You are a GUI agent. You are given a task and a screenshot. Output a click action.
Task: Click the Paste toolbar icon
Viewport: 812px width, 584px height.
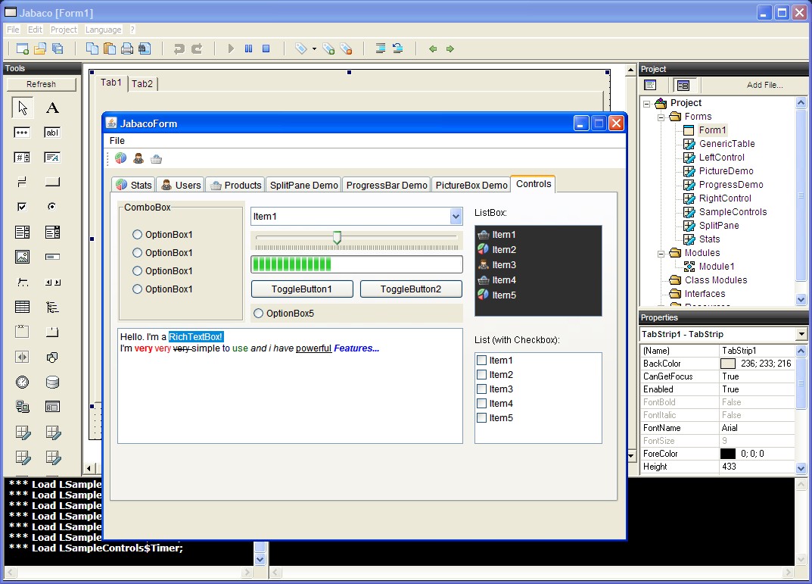click(x=110, y=48)
